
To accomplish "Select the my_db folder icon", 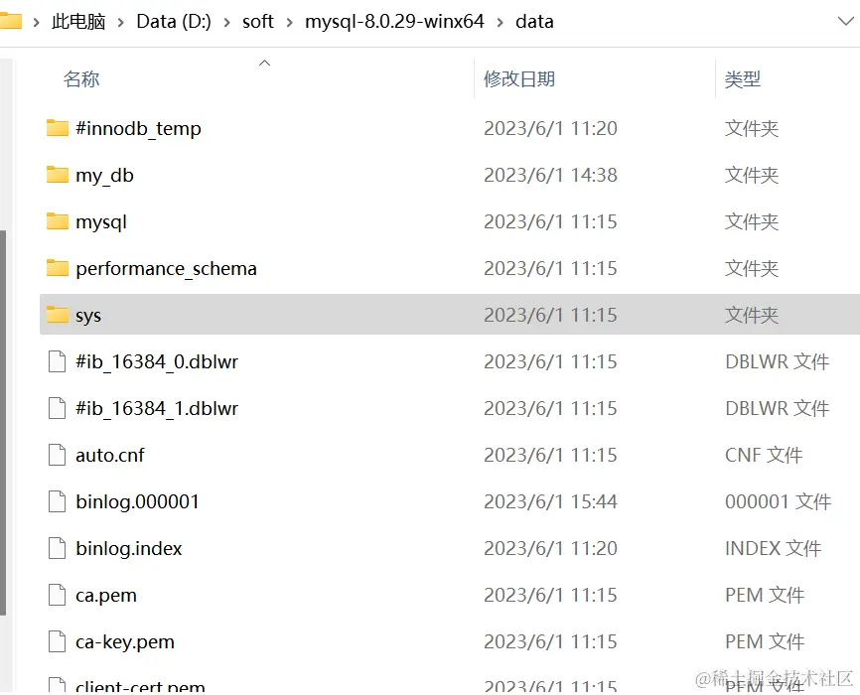I will click(x=57, y=175).
